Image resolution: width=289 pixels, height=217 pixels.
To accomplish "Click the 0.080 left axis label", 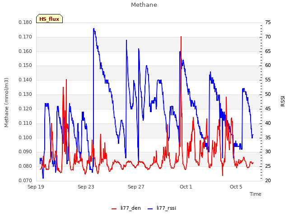I will point(25,166).
